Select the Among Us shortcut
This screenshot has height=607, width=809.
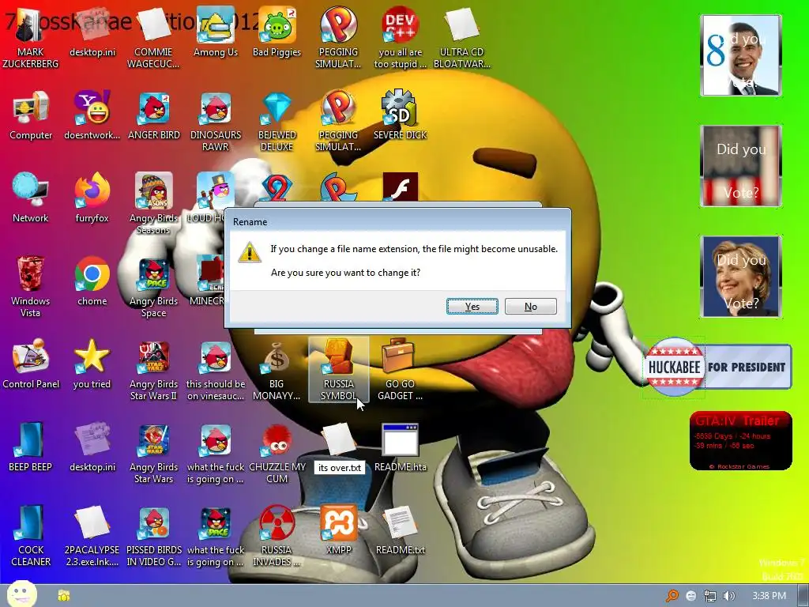[x=215, y=32]
